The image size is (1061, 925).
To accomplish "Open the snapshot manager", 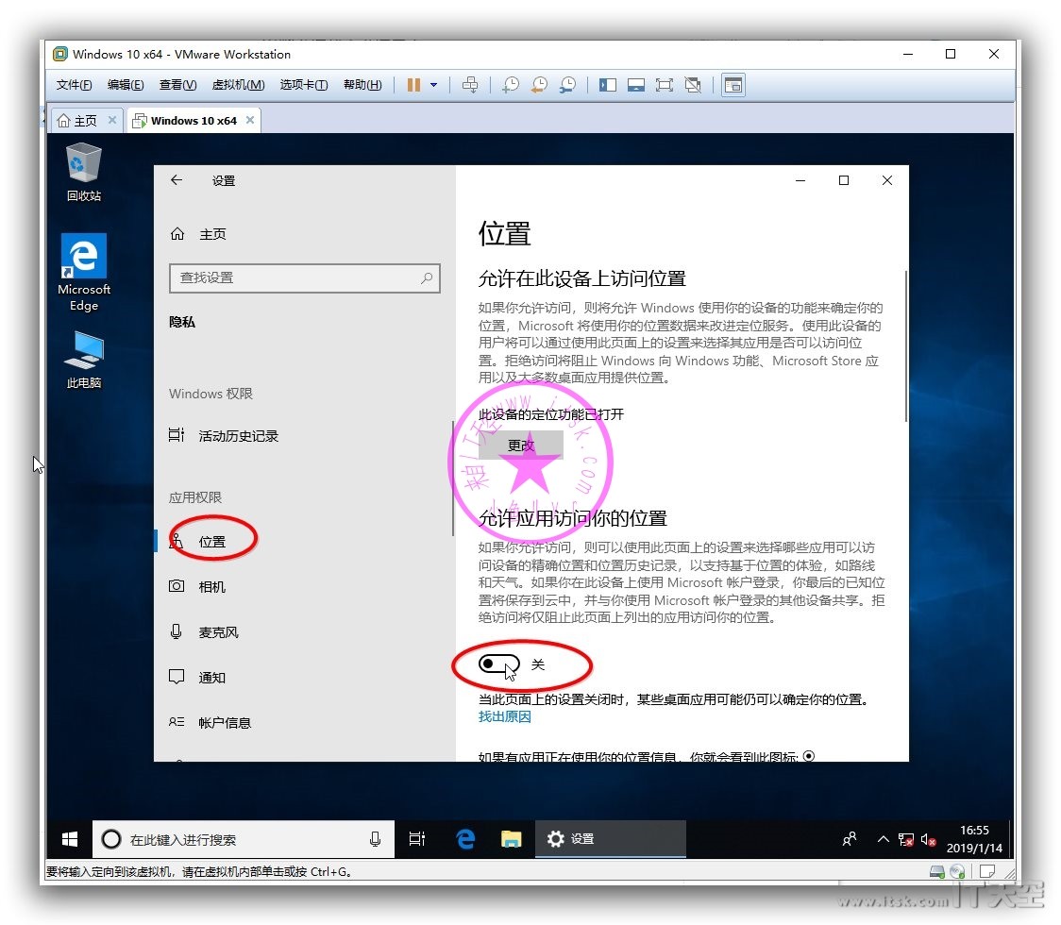I will [x=567, y=85].
